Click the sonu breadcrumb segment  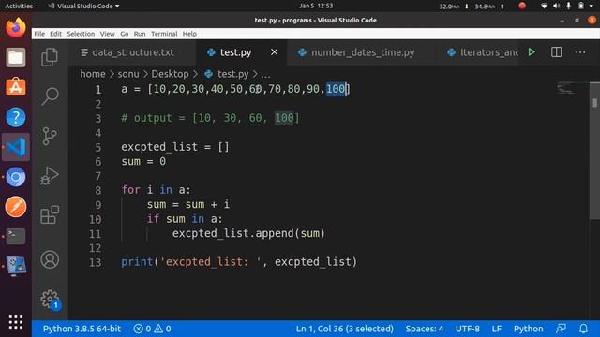(128, 74)
